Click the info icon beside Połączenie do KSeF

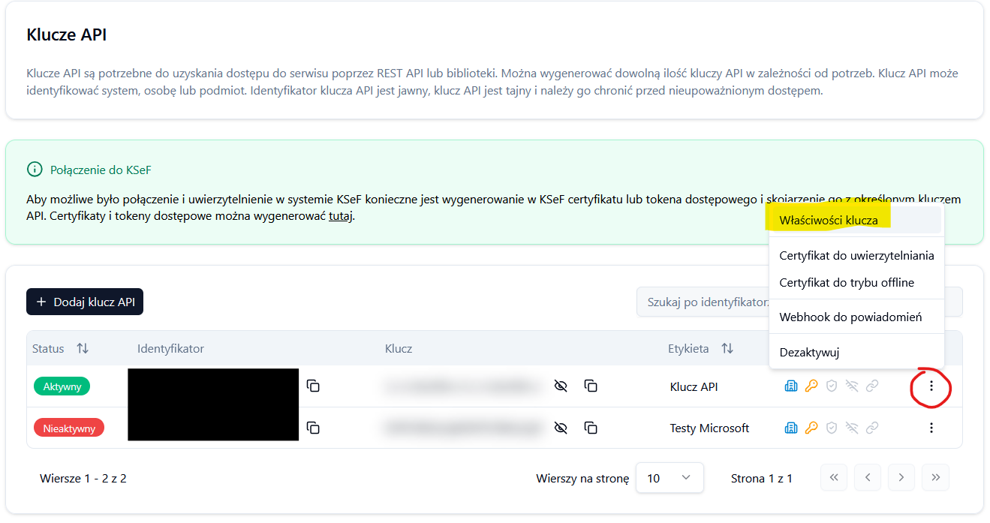[x=35, y=170]
